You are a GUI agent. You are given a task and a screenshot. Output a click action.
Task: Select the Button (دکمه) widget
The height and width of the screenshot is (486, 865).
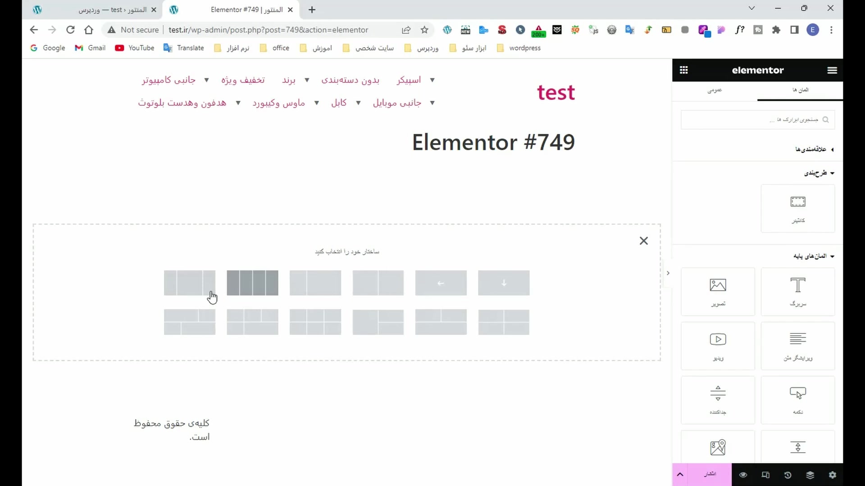click(x=797, y=400)
